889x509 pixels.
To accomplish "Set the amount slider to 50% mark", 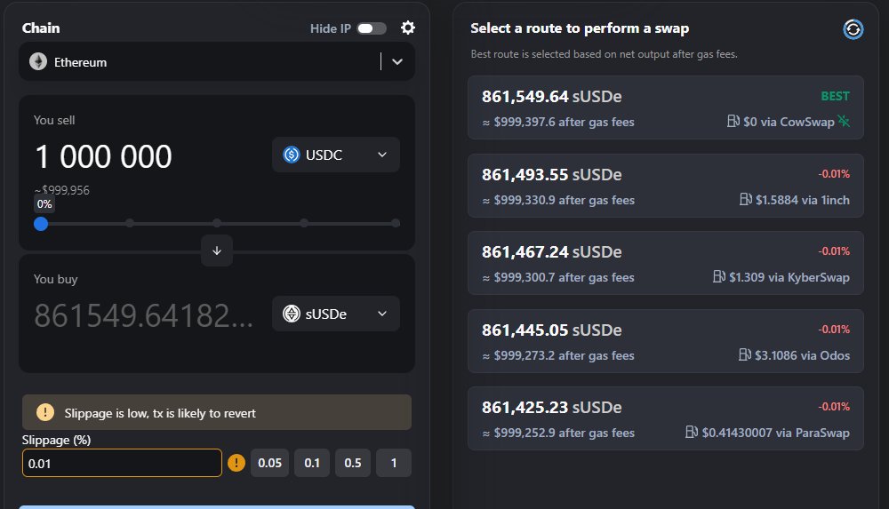I will 217,223.
